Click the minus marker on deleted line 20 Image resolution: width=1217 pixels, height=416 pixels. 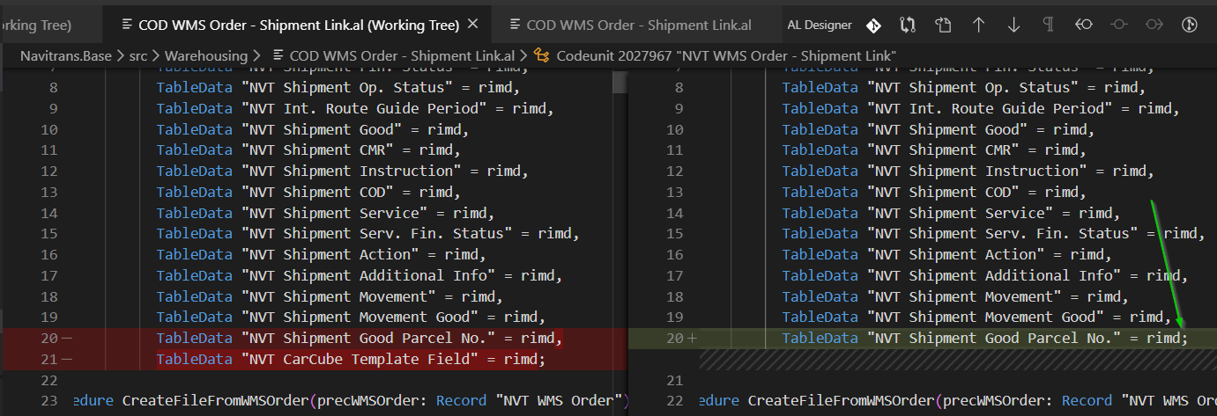click(x=67, y=338)
